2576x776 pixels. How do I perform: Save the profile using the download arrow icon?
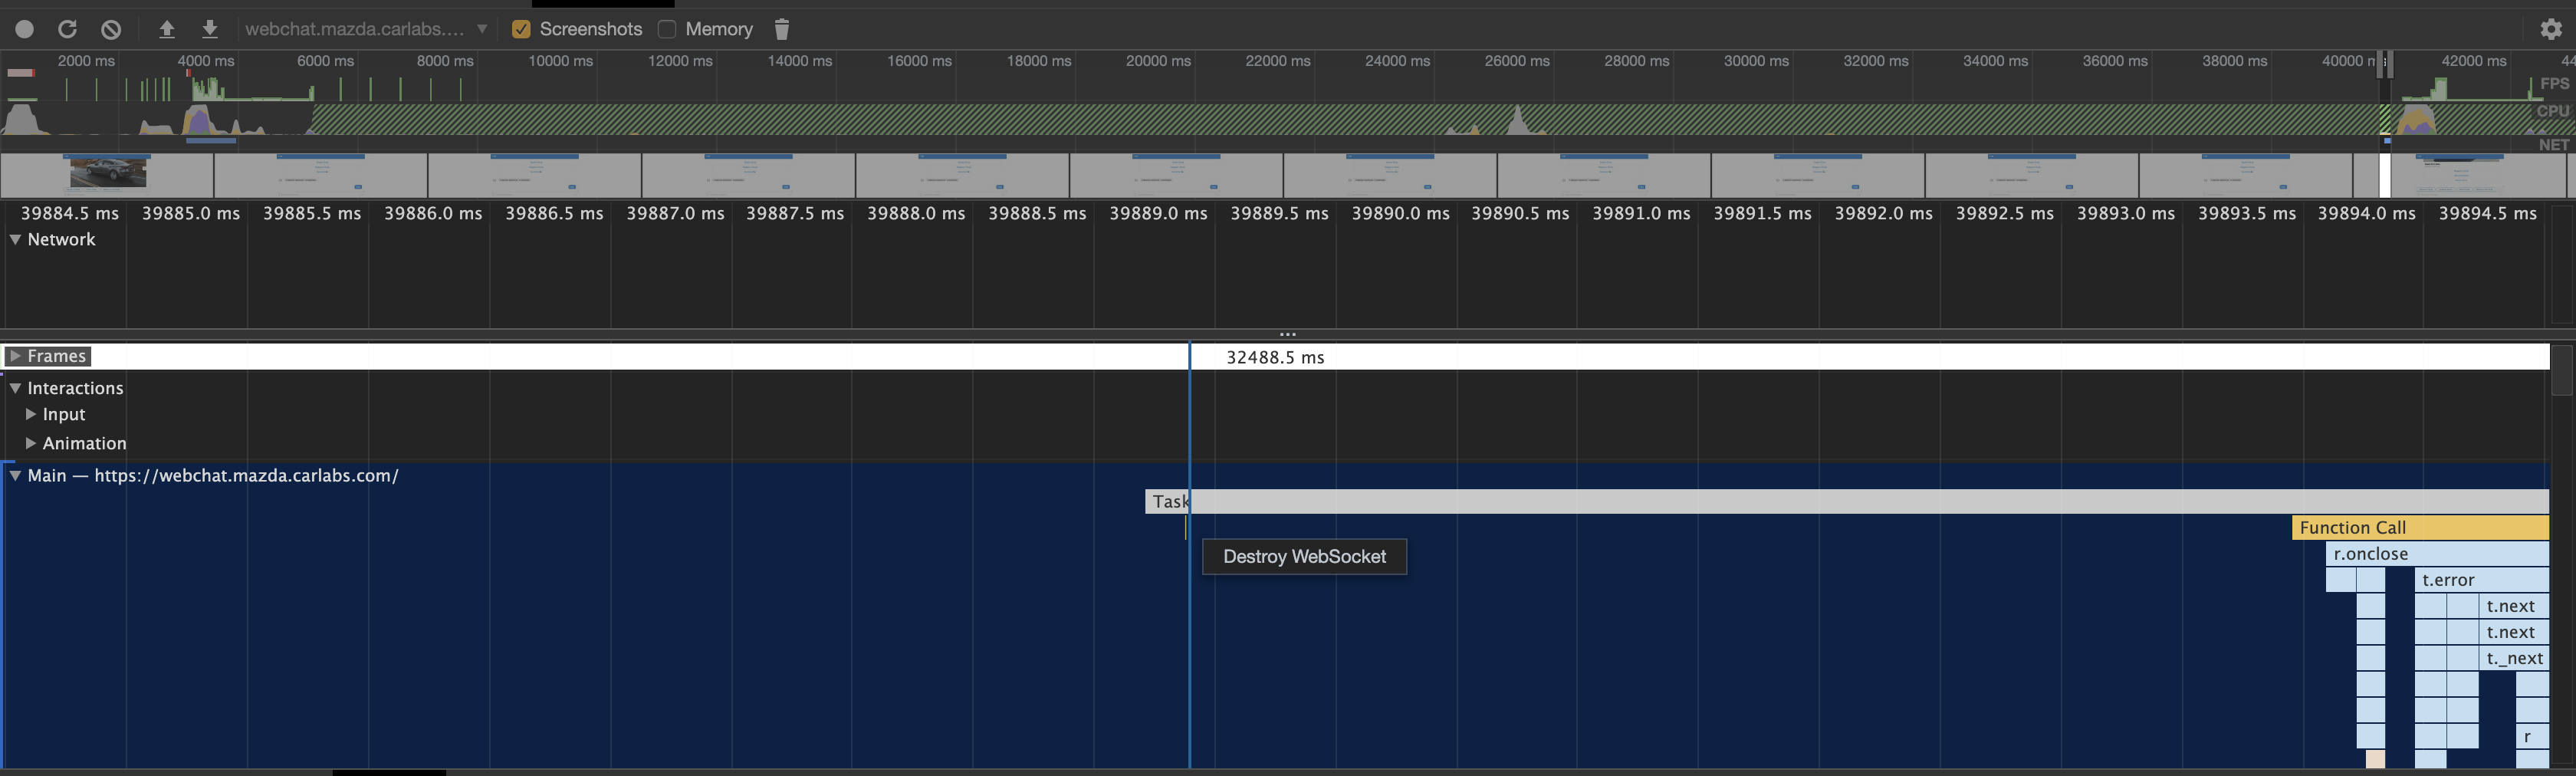coord(209,28)
